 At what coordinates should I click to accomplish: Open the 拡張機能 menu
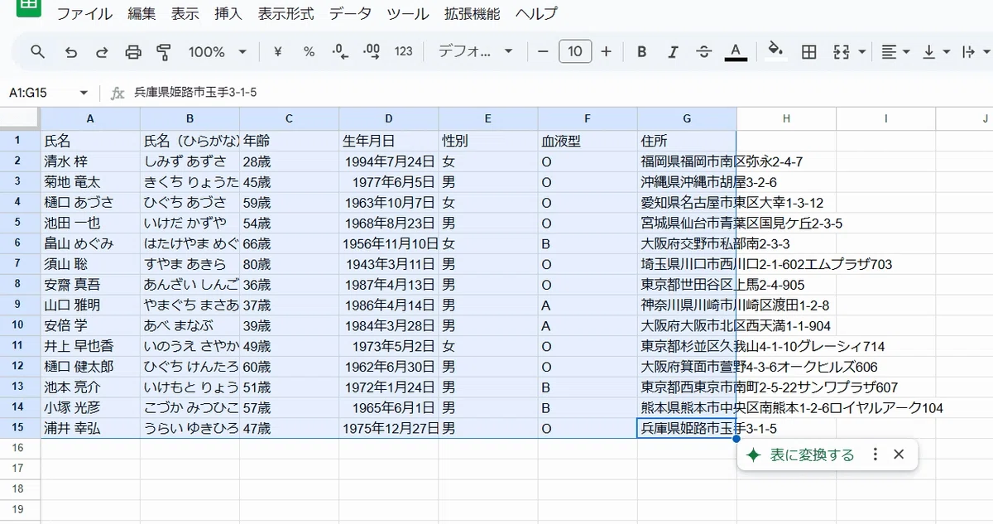click(x=472, y=14)
